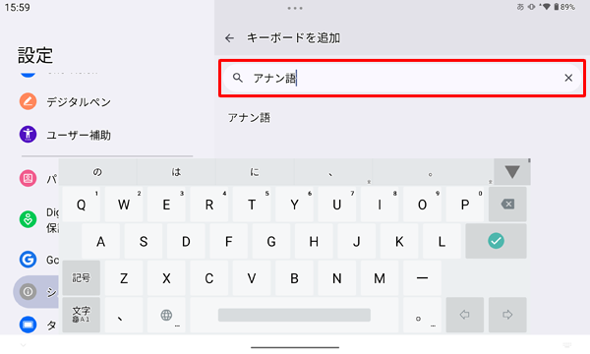This screenshot has width=590, height=354.
Task: Tap the backspace key
Action: click(x=507, y=205)
